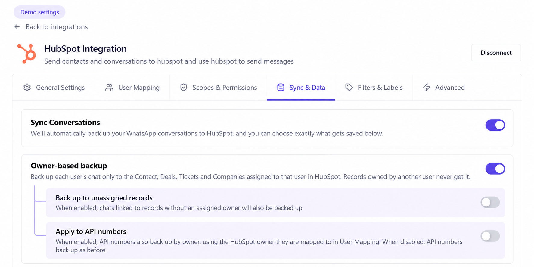Screen dimensions: 534x267
Task: Click the Back up to unassigned records label
Action: 104,198
